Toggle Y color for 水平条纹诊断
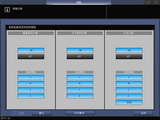 [x=80, y=77]
